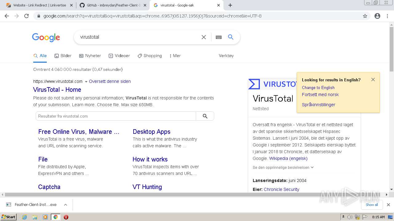Dismiss the English results language popup
This screenshot has width=394, height=221.
373,79
